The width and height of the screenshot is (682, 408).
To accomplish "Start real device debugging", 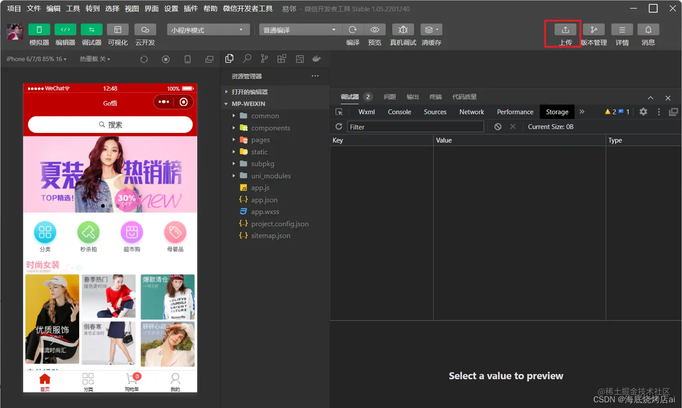I will tap(403, 30).
